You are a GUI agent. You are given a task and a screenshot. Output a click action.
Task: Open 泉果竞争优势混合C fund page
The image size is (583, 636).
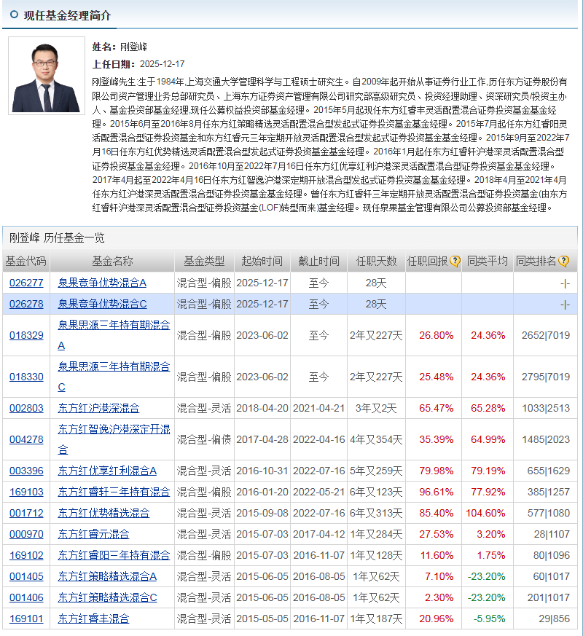pyautogui.click(x=102, y=304)
